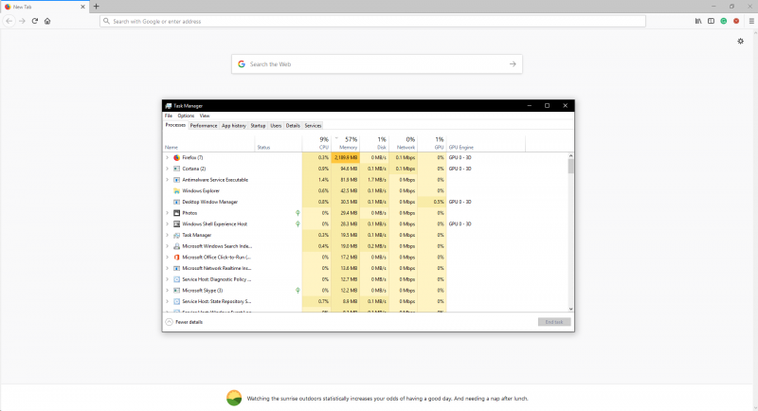Expand the Antimalware Service Executable row
Viewport: 758px width, 411px height.
[168, 180]
